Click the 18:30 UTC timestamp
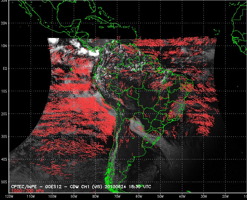The image size is (247, 200). pyautogui.click(x=140, y=187)
